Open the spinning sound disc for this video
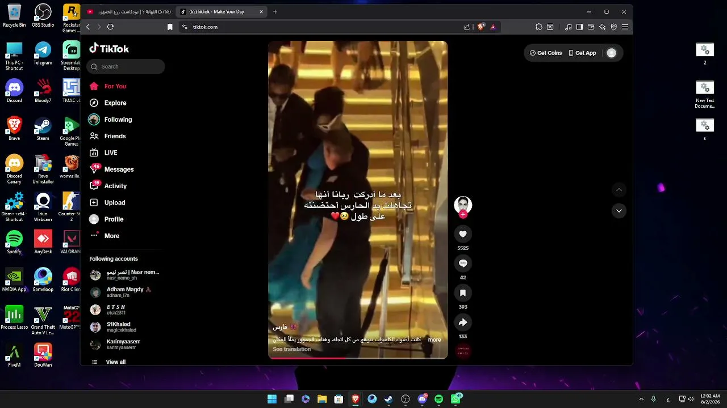Viewport: 727px width, 408px height. pos(463,351)
